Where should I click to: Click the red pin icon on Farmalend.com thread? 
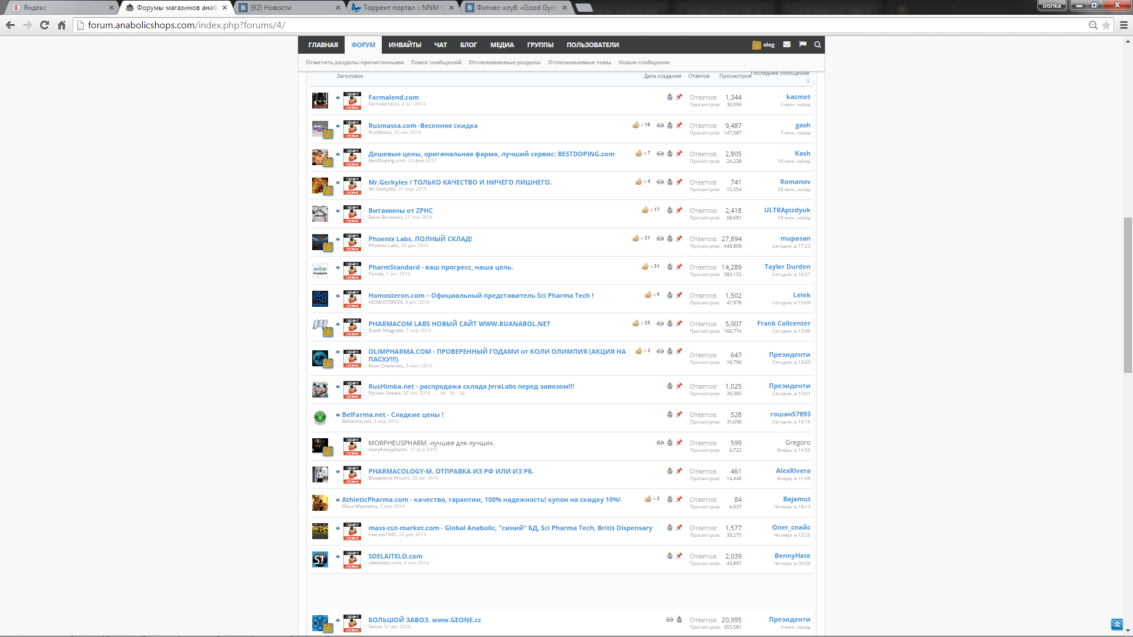coord(679,97)
